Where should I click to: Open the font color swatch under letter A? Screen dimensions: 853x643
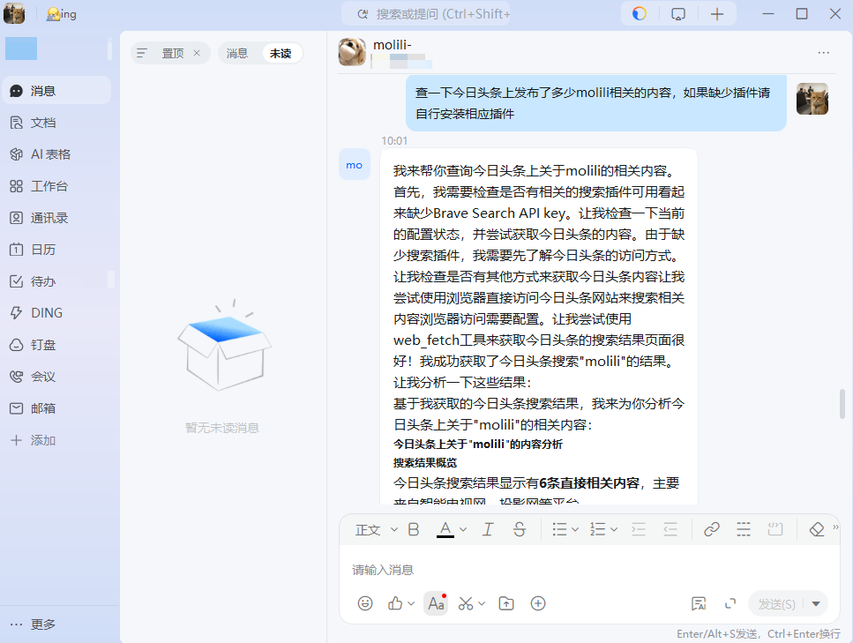pyautogui.click(x=445, y=529)
